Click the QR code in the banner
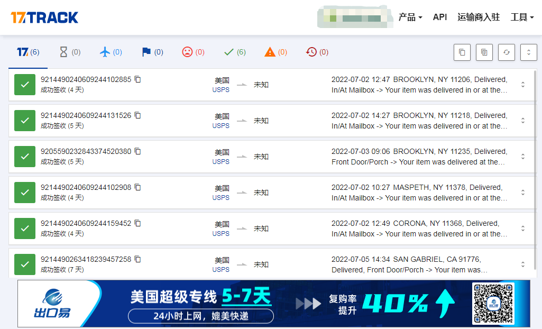This screenshot has height=329, width=542. pyautogui.click(x=493, y=303)
